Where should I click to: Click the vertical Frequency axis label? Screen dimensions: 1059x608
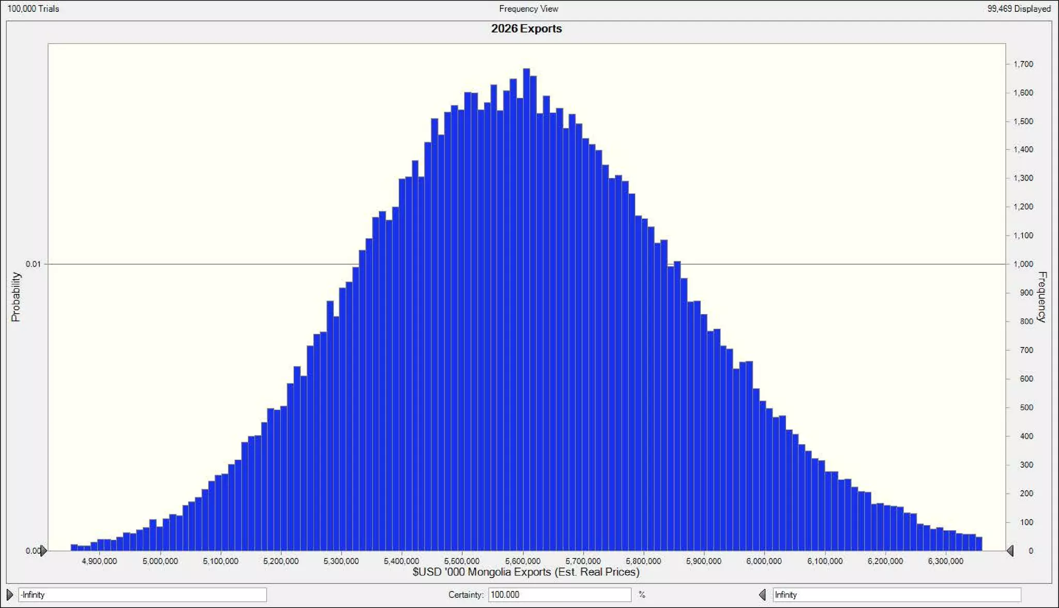coord(1042,297)
